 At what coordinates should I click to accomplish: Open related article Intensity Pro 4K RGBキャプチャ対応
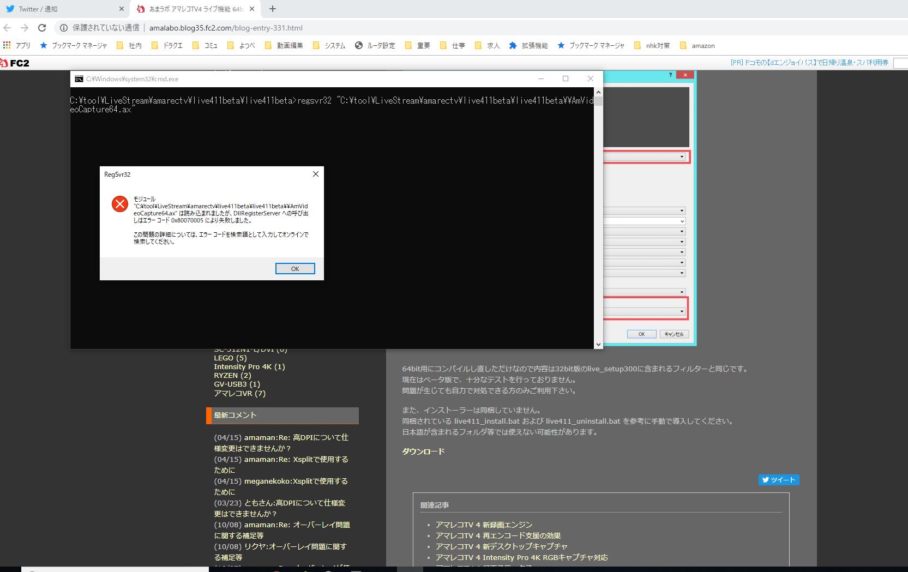click(x=521, y=557)
